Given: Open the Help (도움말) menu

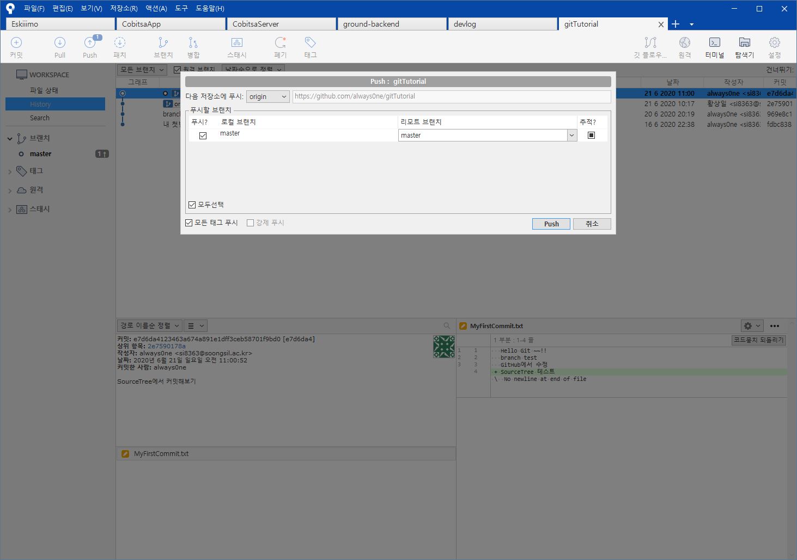Looking at the screenshot, I should (x=210, y=8).
